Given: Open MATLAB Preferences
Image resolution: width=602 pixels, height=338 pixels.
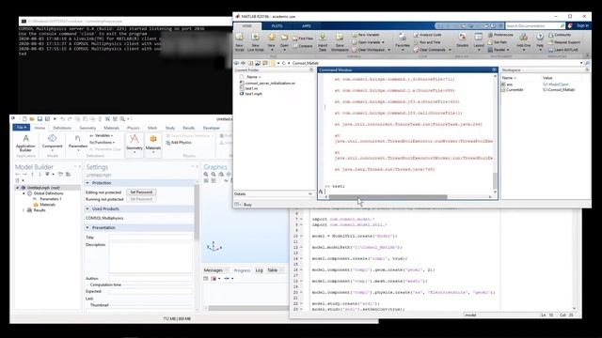Looking at the screenshot, I should (500, 35).
